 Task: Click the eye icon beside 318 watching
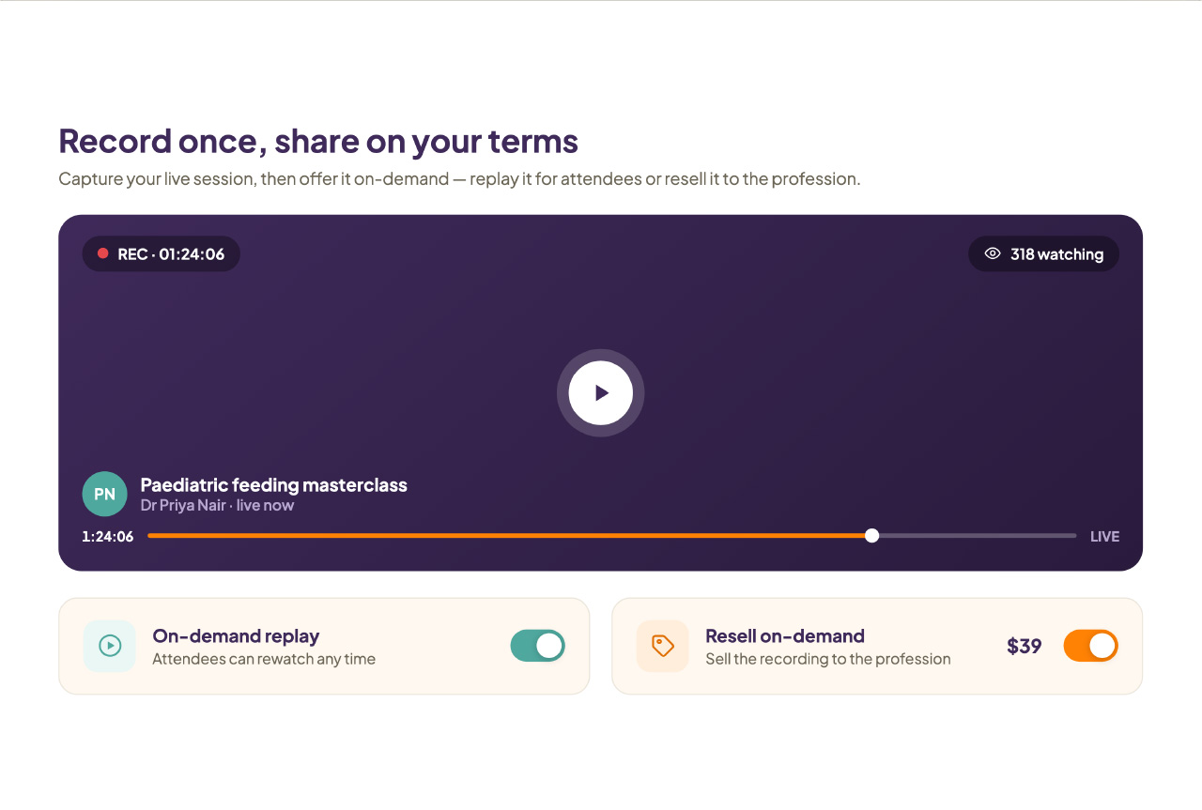[x=993, y=253]
